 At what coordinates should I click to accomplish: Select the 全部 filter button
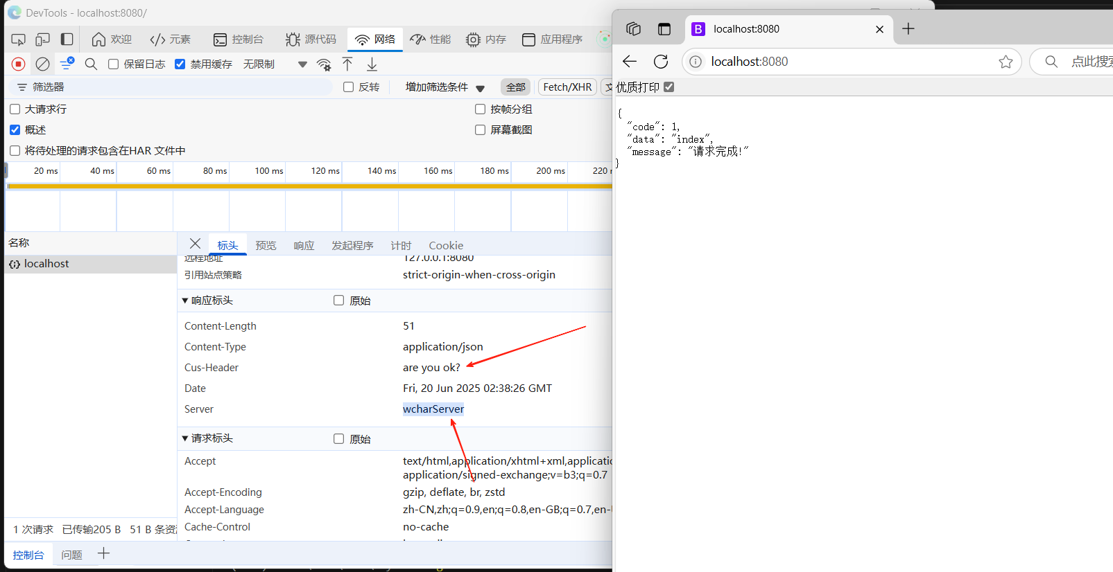(x=515, y=87)
